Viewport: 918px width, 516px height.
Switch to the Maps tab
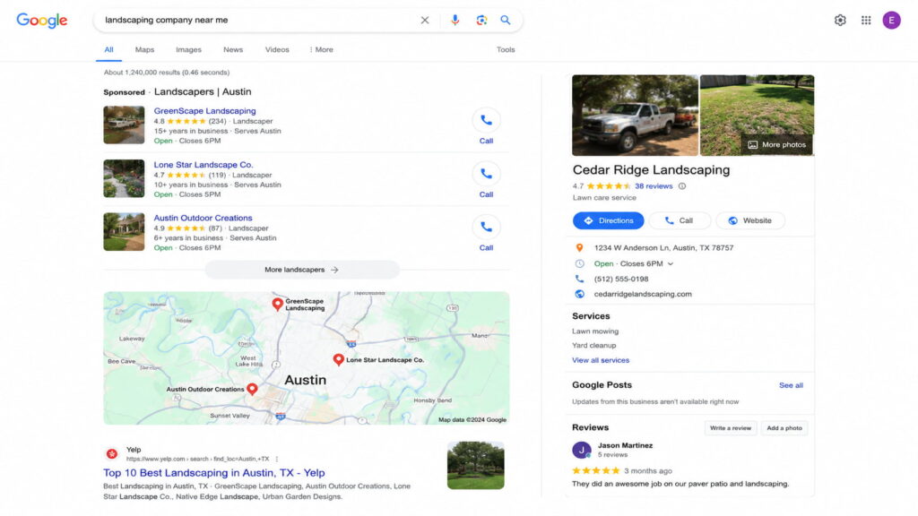[144, 50]
